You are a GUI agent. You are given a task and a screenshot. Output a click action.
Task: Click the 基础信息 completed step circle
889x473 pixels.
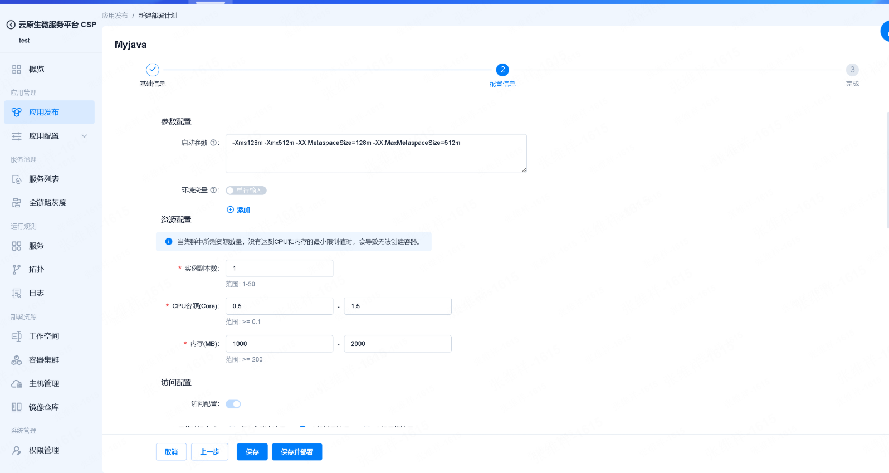click(153, 70)
